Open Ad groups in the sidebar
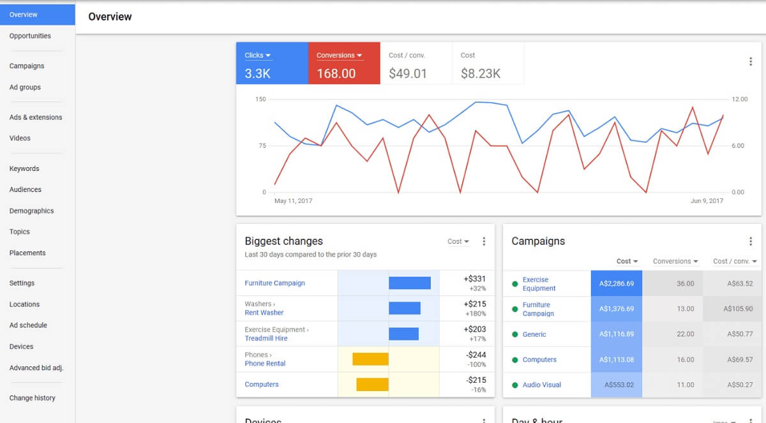The image size is (766, 423). click(25, 87)
